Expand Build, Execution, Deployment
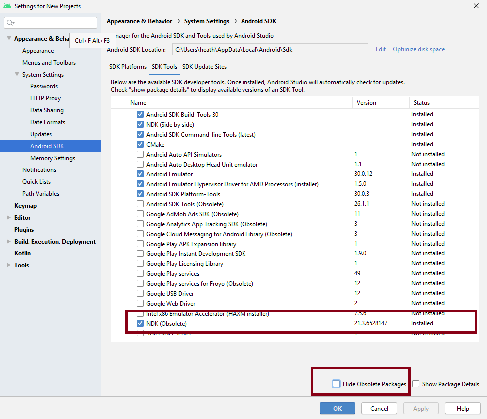Viewport: 487px width, 419px height. click(x=8, y=241)
